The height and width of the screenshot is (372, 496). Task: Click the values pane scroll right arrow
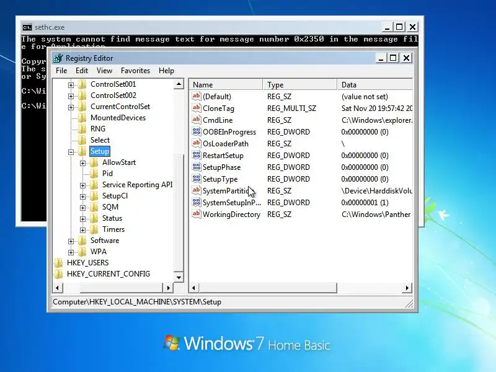point(407,288)
